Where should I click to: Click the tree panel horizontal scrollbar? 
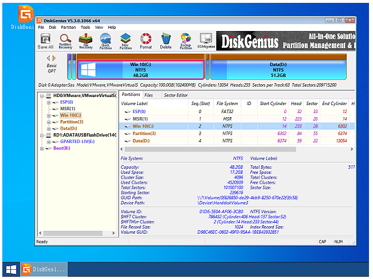(x=73, y=233)
